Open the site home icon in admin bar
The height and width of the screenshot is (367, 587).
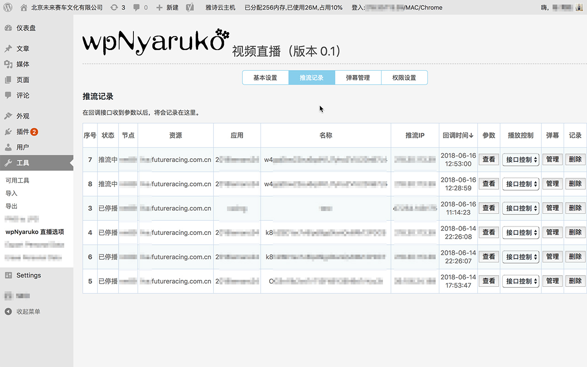pos(24,7)
